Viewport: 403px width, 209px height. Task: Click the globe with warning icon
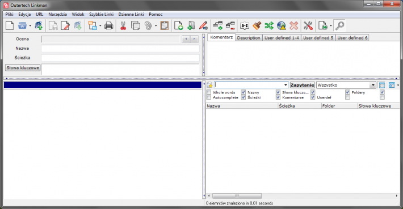click(x=282, y=25)
